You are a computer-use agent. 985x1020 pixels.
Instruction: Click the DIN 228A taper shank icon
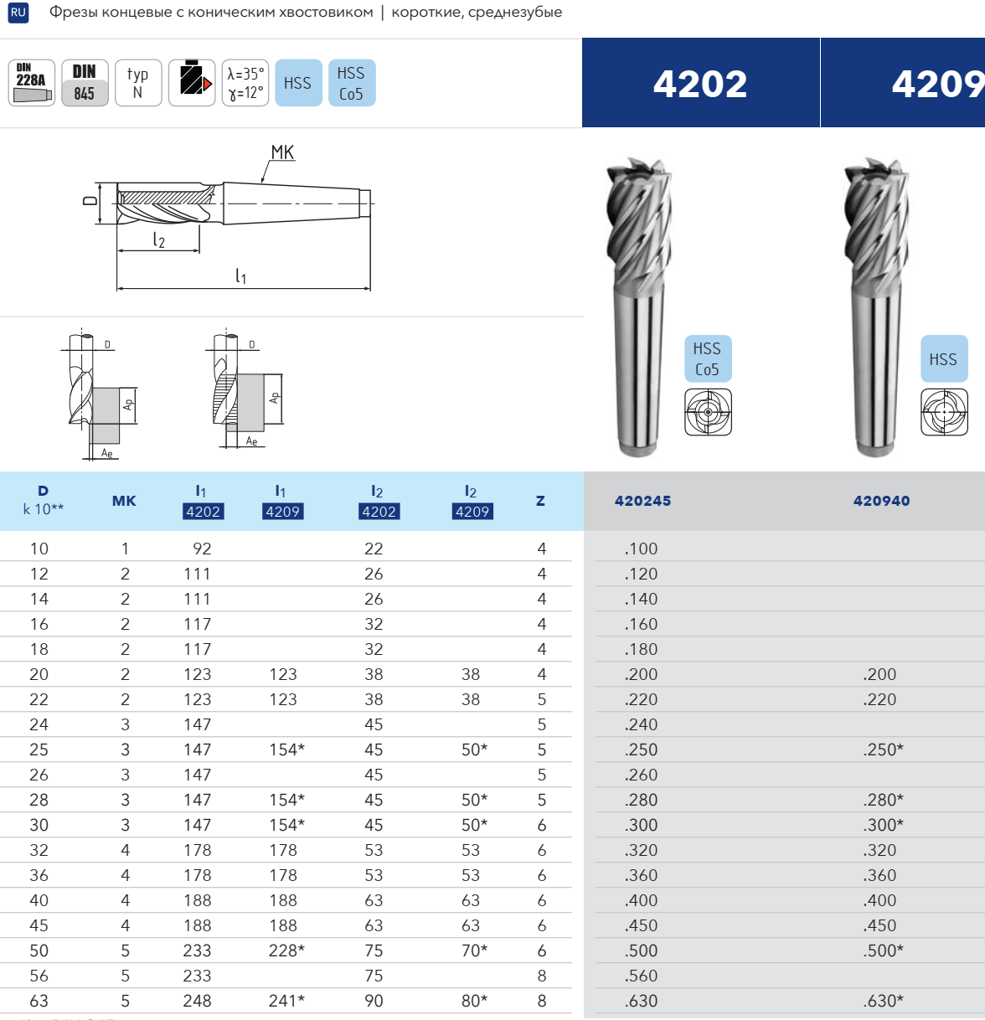pyautogui.click(x=32, y=83)
